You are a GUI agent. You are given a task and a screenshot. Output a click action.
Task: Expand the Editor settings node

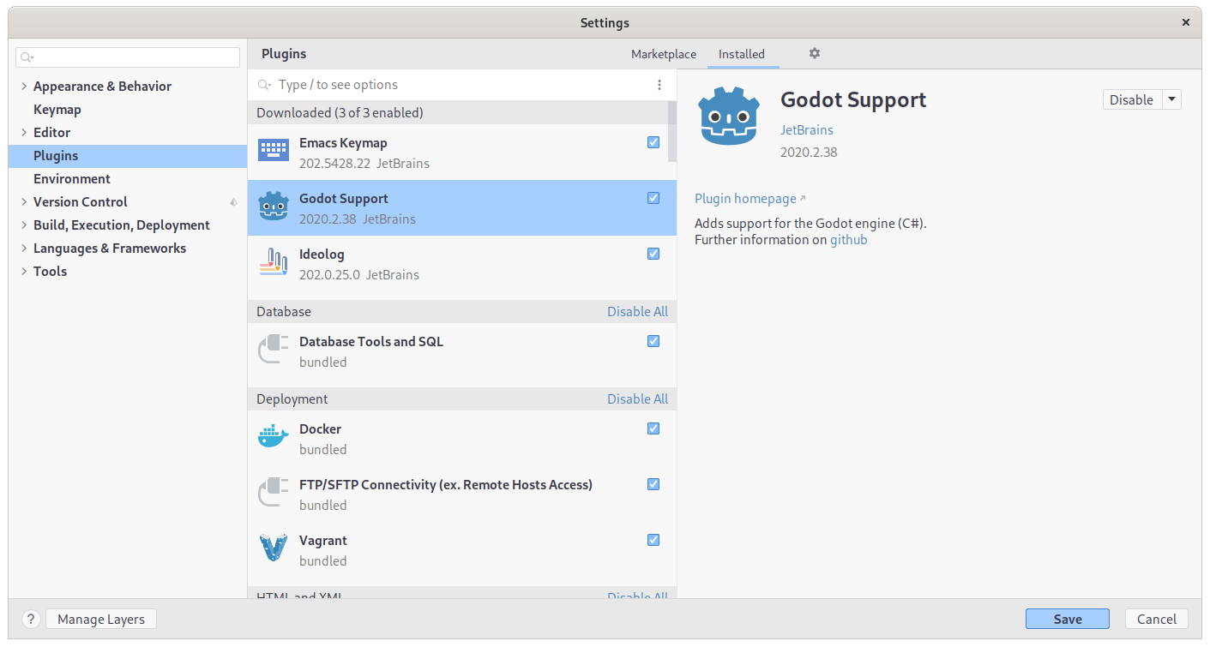[24, 133]
